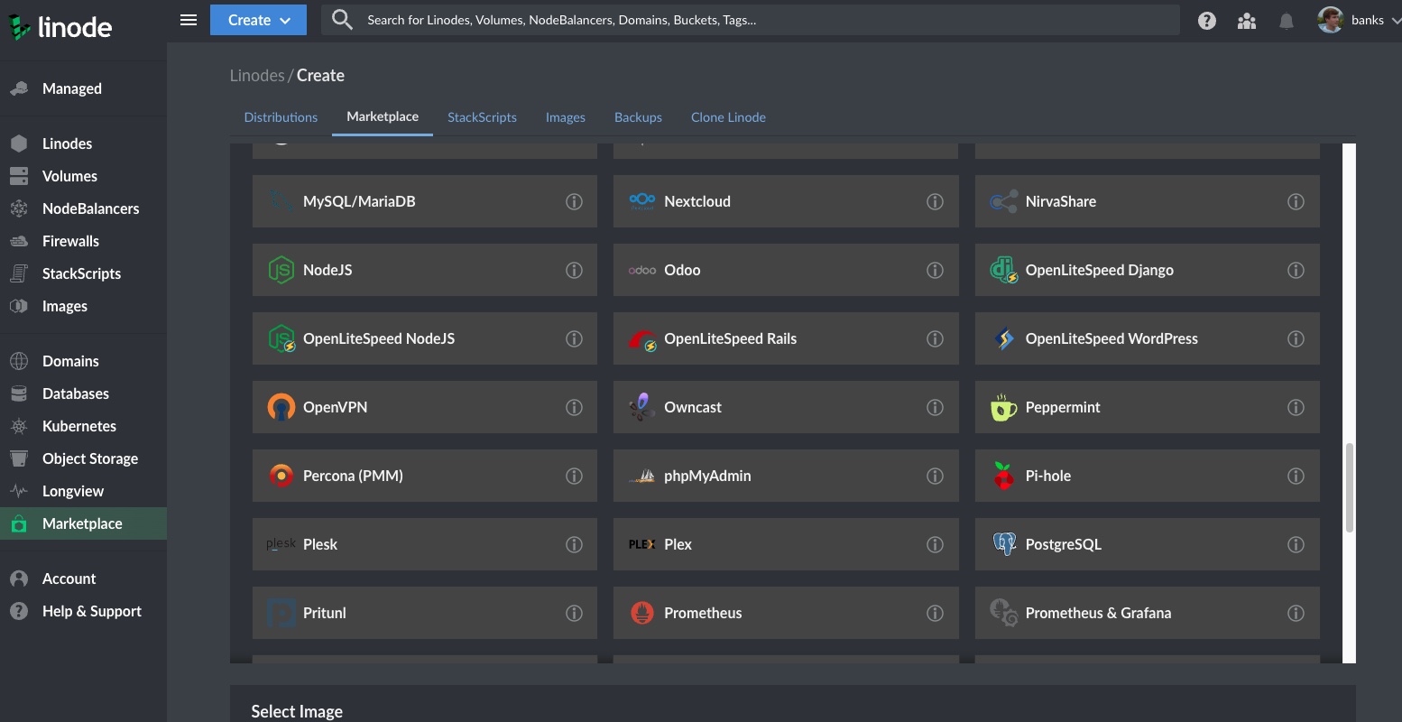This screenshot has height=722, width=1402.
Task: Show info for Prometheus & Grafana app
Action: (1296, 613)
